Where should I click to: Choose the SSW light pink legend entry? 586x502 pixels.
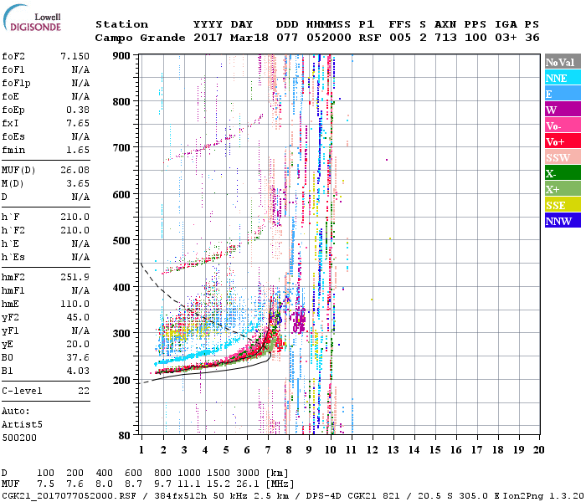pyautogui.click(x=562, y=157)
